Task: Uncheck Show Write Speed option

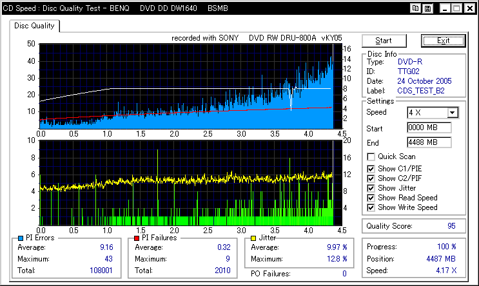Action: tap(371, 208)
